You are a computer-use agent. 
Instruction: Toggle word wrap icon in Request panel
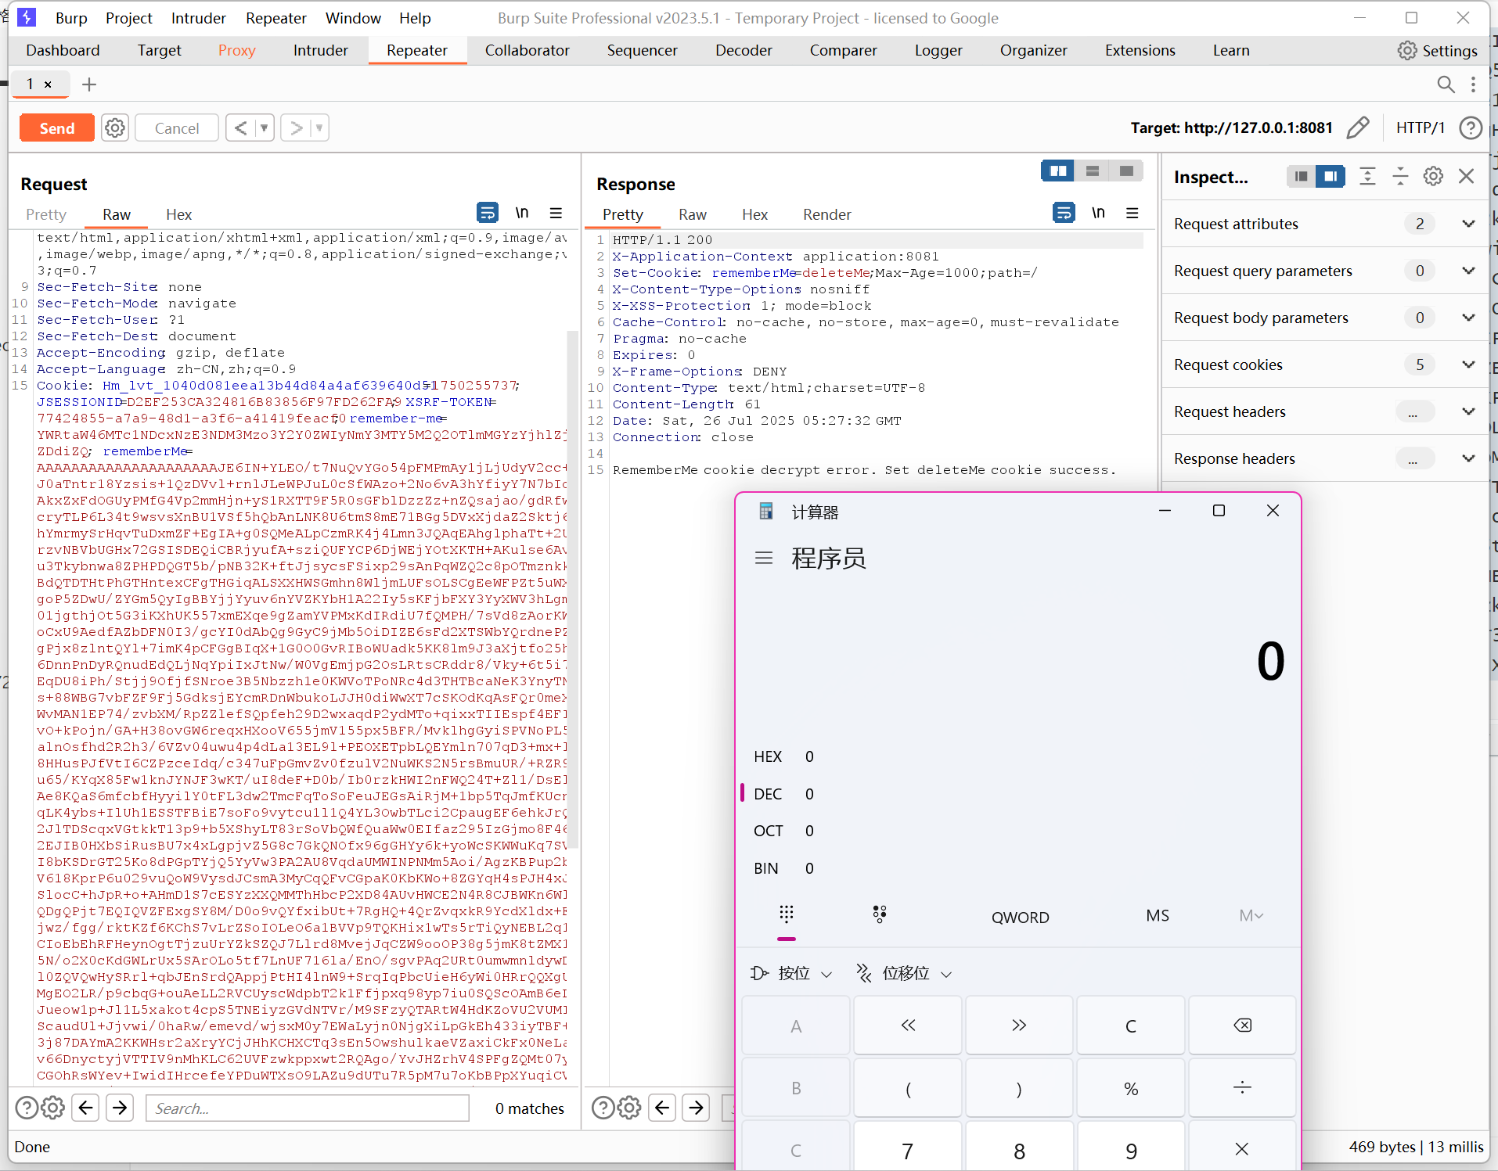coord(487,213)
